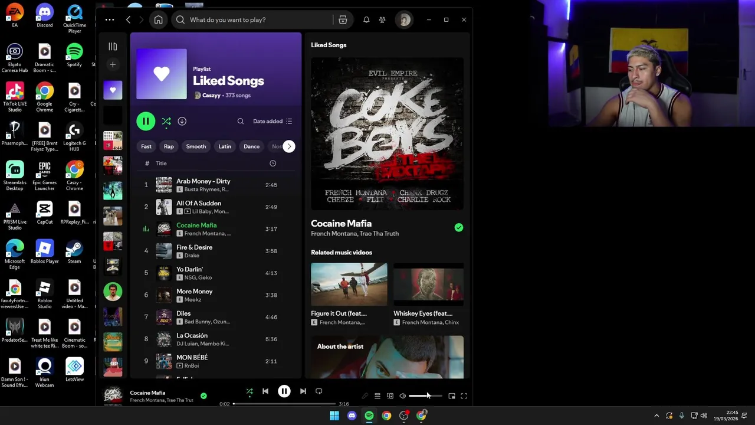Select the 'La Ocasión' track

(215, 339)
